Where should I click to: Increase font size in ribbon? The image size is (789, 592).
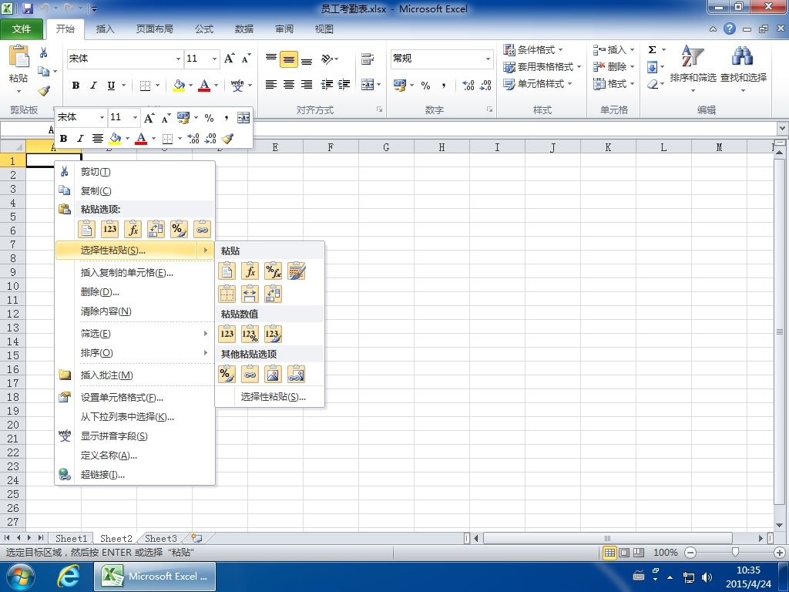point(230,59)
